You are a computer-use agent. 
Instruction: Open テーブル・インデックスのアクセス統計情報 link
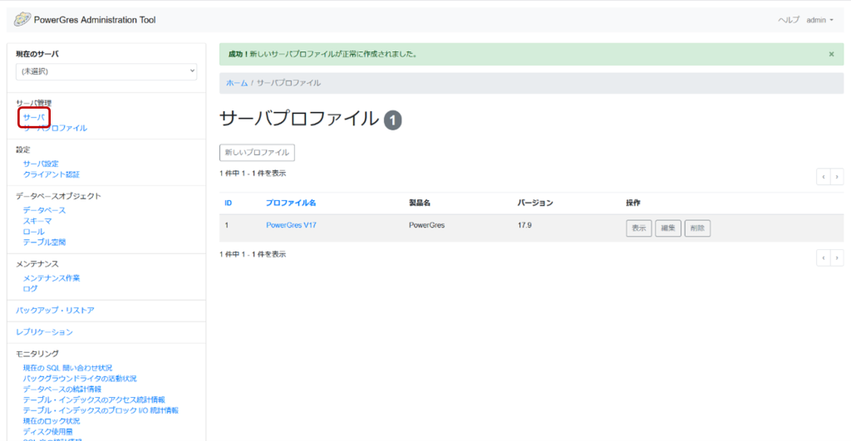[94, 399]
